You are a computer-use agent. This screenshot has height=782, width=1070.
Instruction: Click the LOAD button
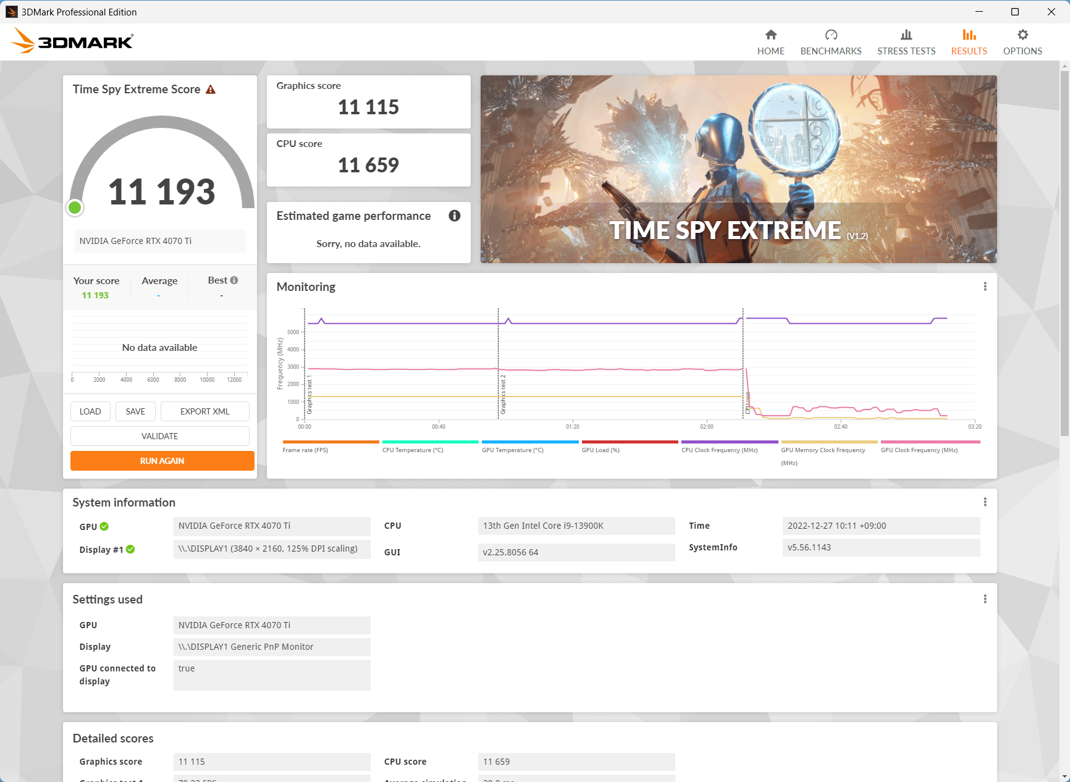pyautogui.click(x=90, y=411)
